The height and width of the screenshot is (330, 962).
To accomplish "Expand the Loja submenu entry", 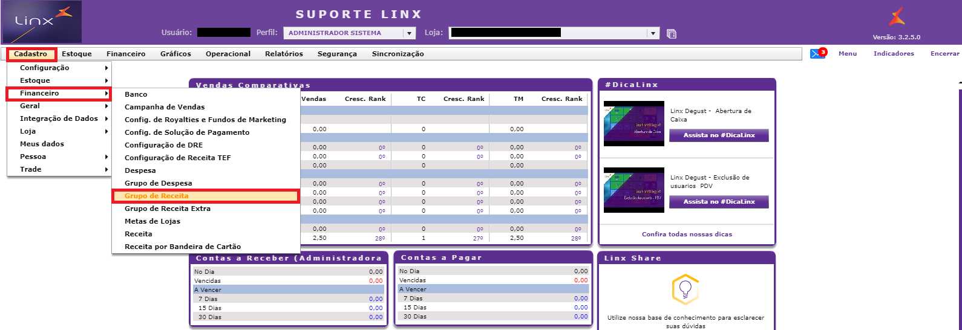I will click(59, 131).
